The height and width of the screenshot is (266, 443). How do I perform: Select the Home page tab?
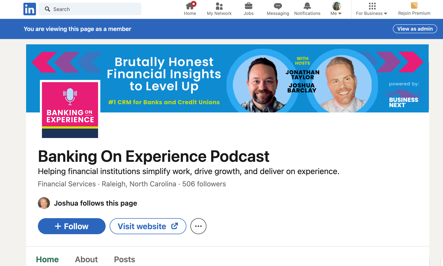[47, 259]
